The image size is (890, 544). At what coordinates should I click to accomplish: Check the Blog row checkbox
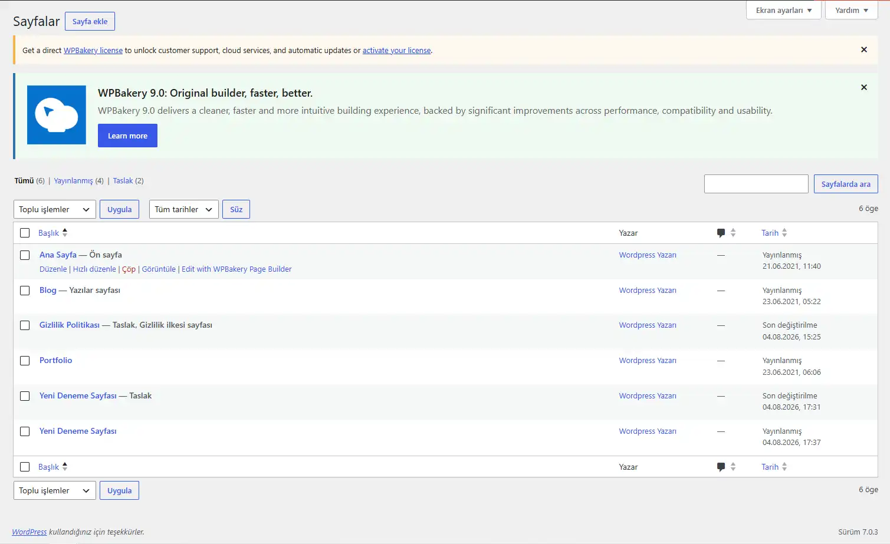(x=25, y=291)
